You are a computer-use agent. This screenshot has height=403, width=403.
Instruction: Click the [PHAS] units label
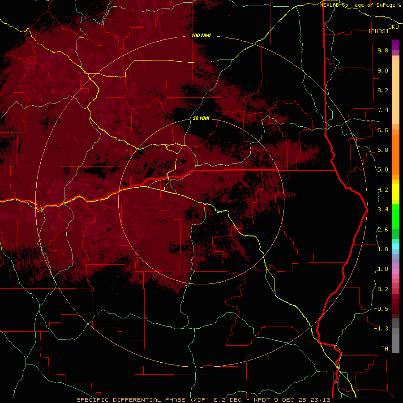click(378, 31)
